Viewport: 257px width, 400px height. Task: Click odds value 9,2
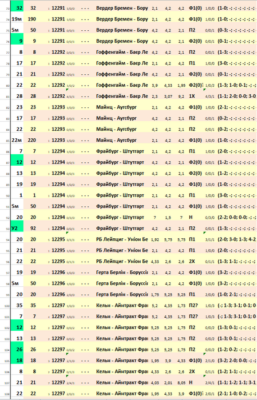(181, 97)
